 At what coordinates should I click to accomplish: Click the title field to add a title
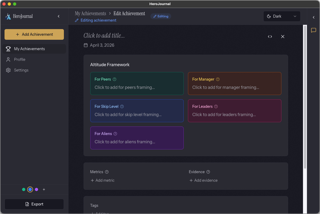pos(104,35)
